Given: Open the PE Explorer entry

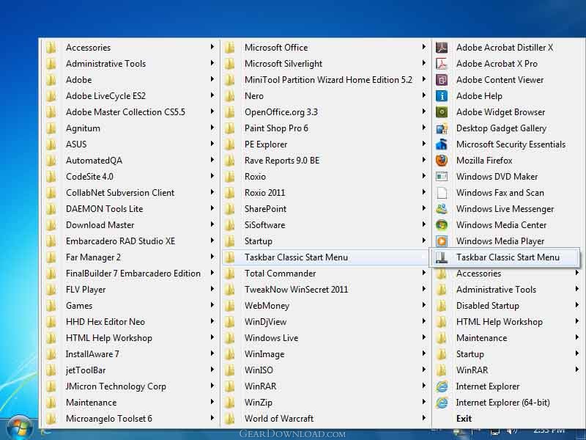Looking at the screenshot, I should [x=326, y=144].
